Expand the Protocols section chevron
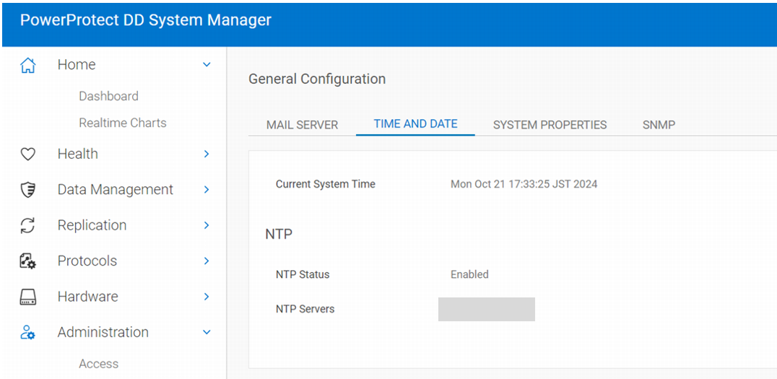Image resolution: width=777 pixels, height=379 pixels. (x=207, y=261)
